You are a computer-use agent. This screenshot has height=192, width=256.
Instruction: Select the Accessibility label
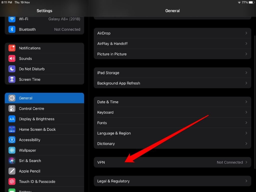[x=29, y=140]
